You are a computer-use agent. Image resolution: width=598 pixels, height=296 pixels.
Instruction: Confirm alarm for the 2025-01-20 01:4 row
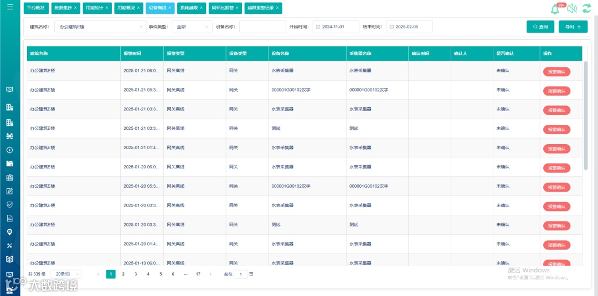point(557,245)
